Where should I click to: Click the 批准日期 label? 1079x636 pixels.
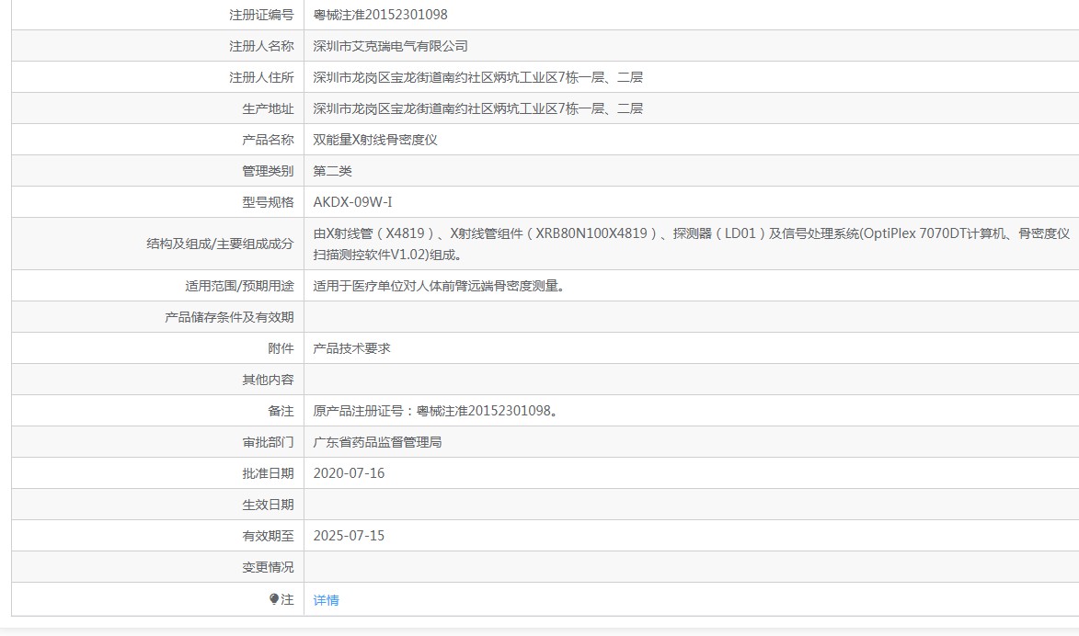(268, 473)
